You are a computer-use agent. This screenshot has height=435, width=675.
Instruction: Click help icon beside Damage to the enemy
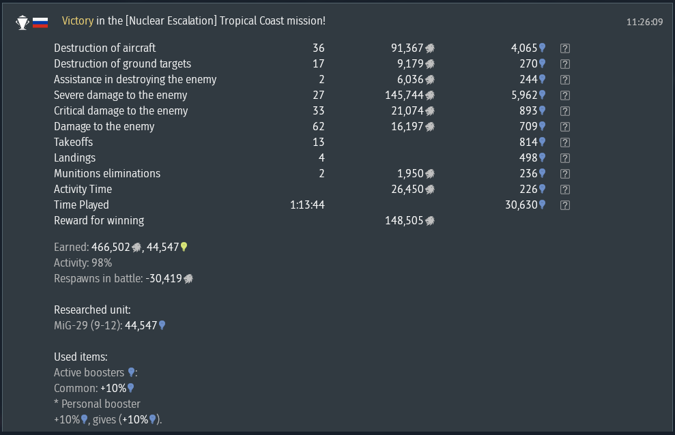(x=564, y=127)
